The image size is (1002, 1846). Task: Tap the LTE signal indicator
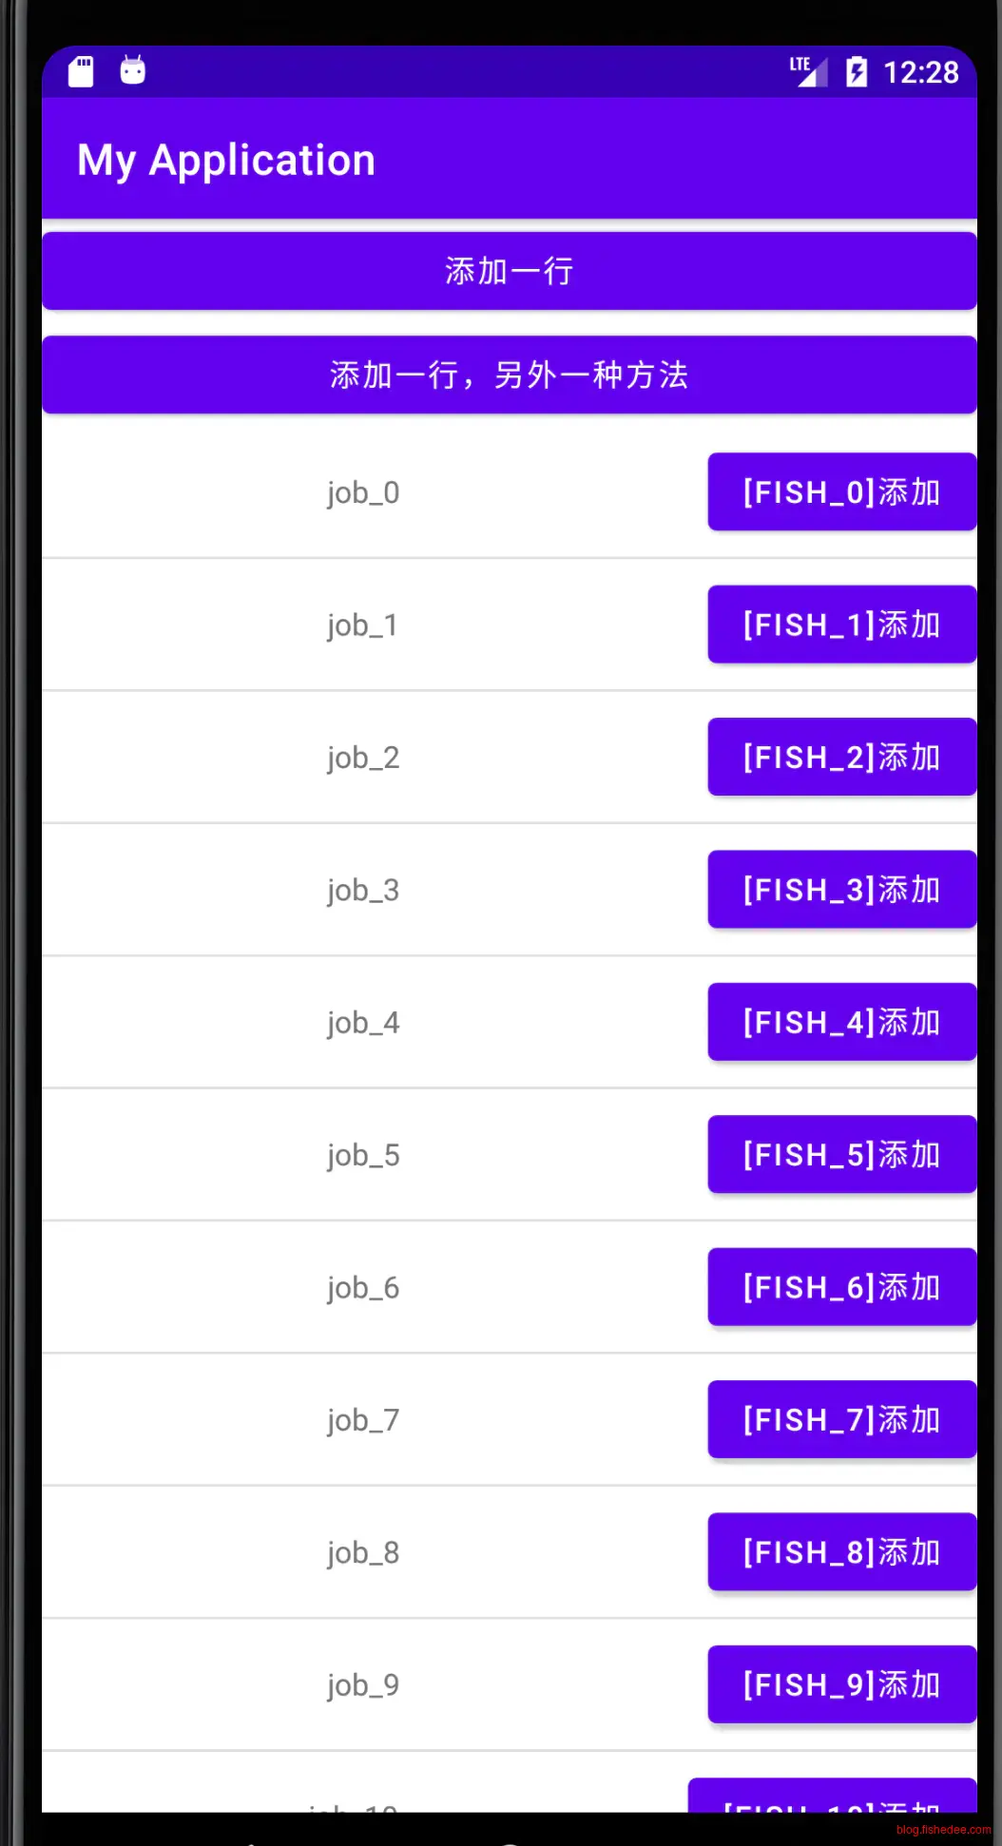808,72
